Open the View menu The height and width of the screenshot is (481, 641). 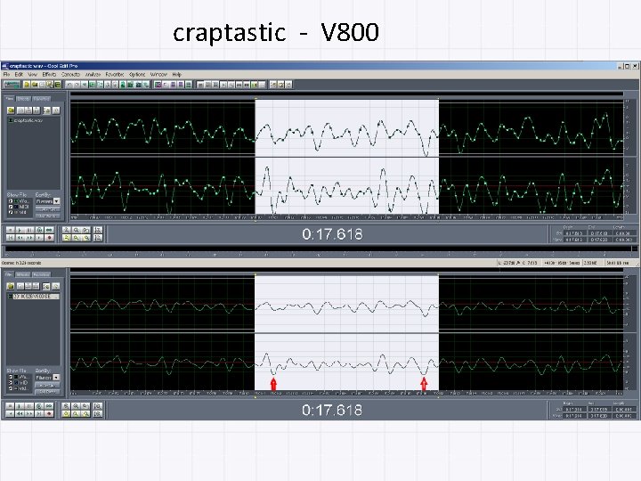point(33,74)
